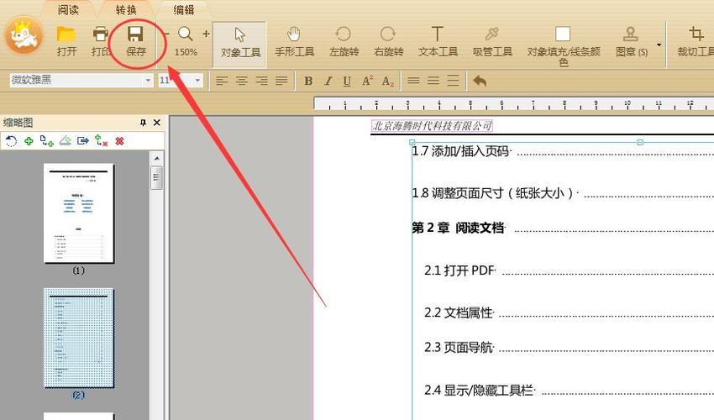The height and width of the screenshot is (420, 714).
Task: Select page (2) thumbnail
Action: click(x=79, y=338)
